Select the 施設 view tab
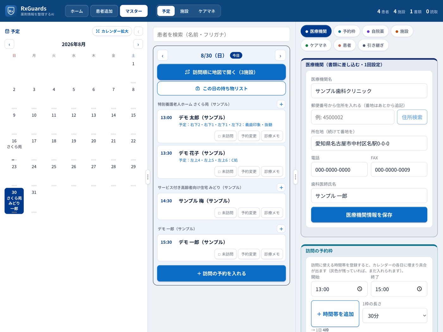This screenshot has width=443, height=332. (184, 11)
